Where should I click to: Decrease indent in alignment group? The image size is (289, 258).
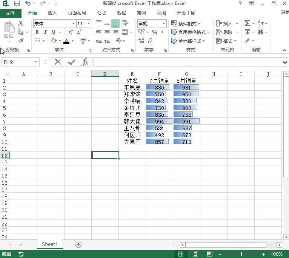[99, 41]
